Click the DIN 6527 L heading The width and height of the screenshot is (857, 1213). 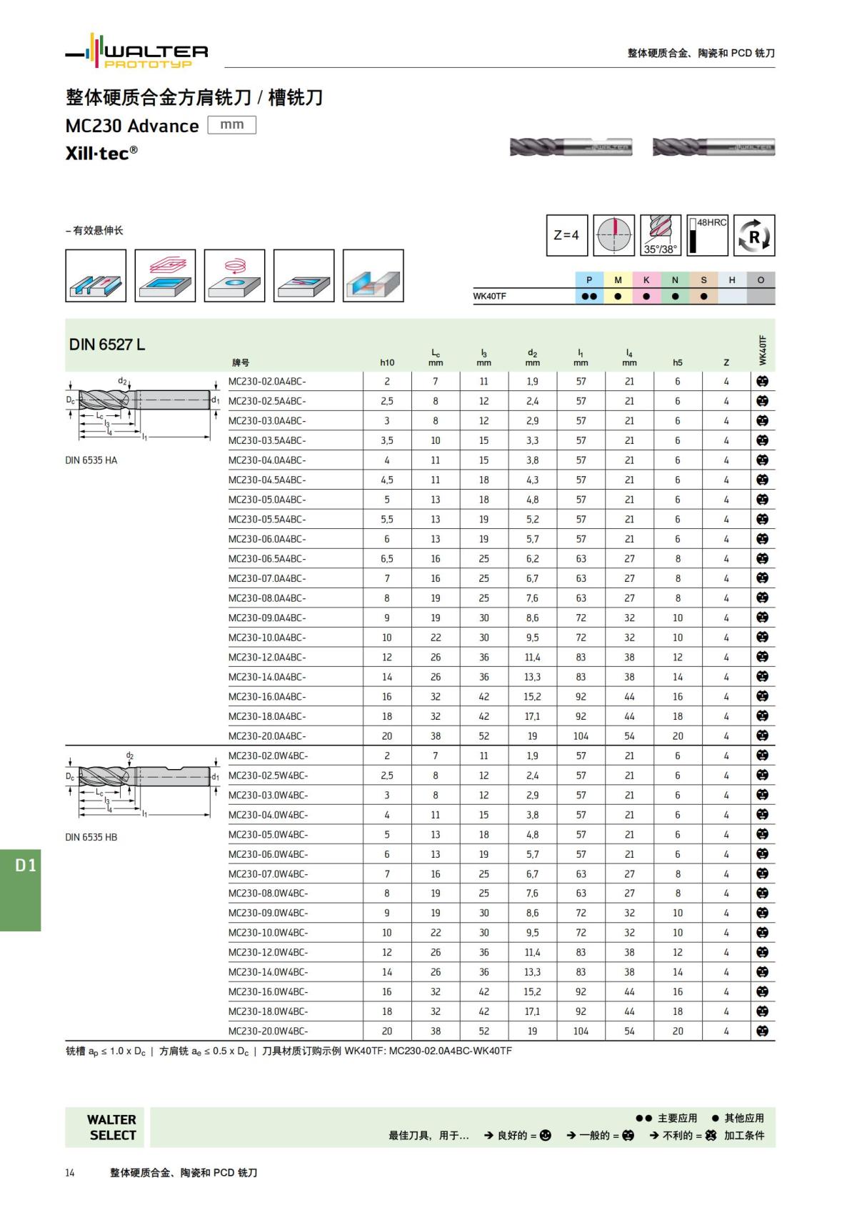click(x=107, y=345)
